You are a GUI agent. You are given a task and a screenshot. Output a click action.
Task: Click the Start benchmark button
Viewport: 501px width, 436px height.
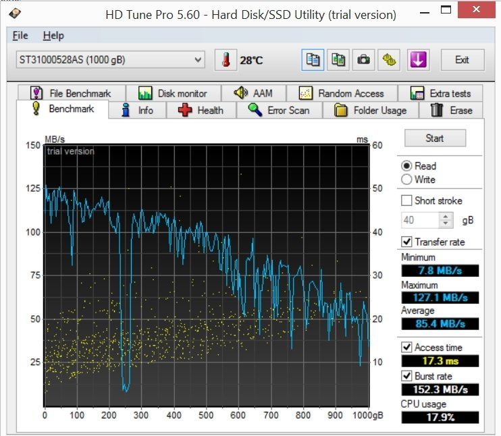435,138
